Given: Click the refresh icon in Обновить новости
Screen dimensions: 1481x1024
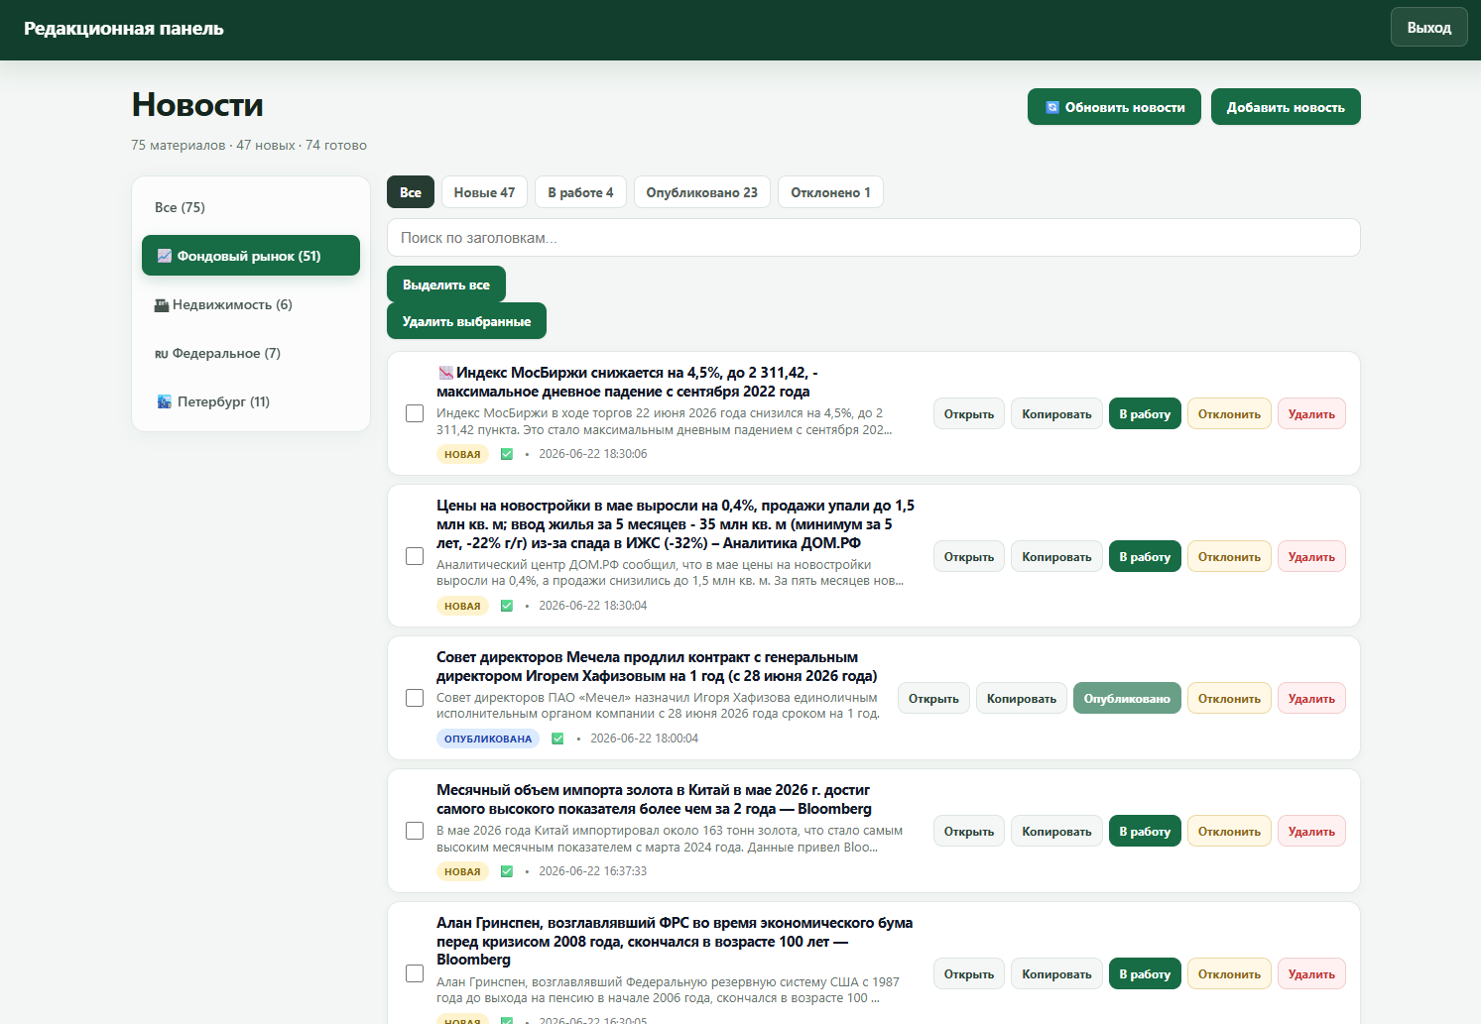Looking at the screenshot, I should [1052, 107].
